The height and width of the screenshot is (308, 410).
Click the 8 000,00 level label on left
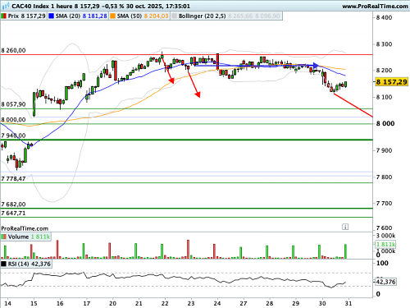[x=13, y=120]
